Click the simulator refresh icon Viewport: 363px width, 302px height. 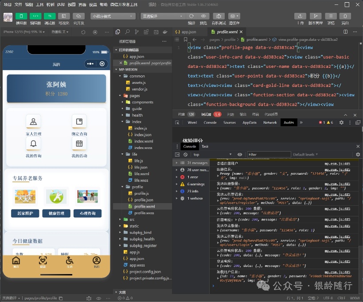tap(83, 32)
